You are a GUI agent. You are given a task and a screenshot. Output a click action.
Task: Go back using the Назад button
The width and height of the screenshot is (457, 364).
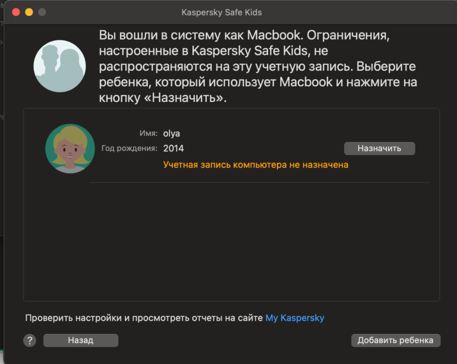pos(81,340)
